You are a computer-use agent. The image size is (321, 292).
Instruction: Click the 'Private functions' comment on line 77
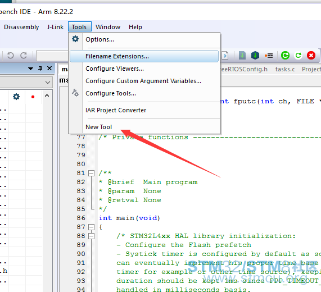[x=150, y=137]
